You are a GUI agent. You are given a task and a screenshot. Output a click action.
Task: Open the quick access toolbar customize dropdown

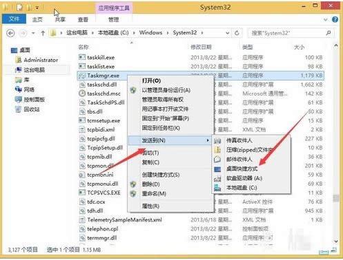(x=37, y=8)
